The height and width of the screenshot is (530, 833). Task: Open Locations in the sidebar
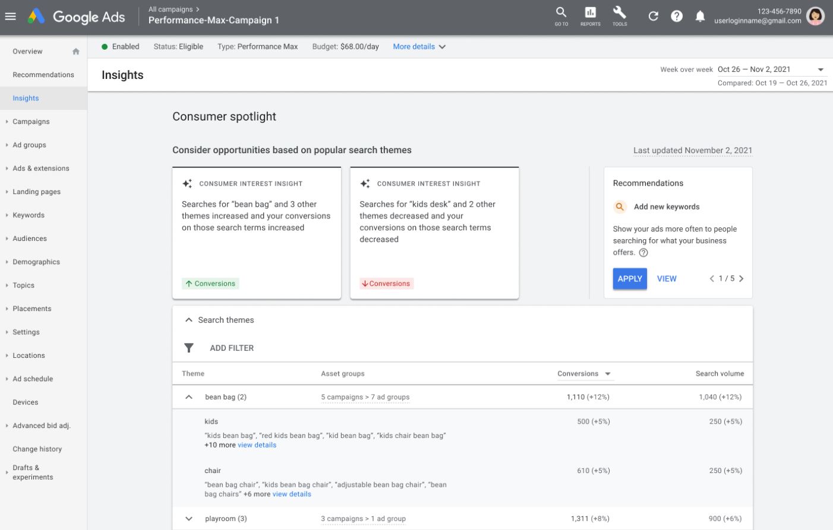[29, 356]
